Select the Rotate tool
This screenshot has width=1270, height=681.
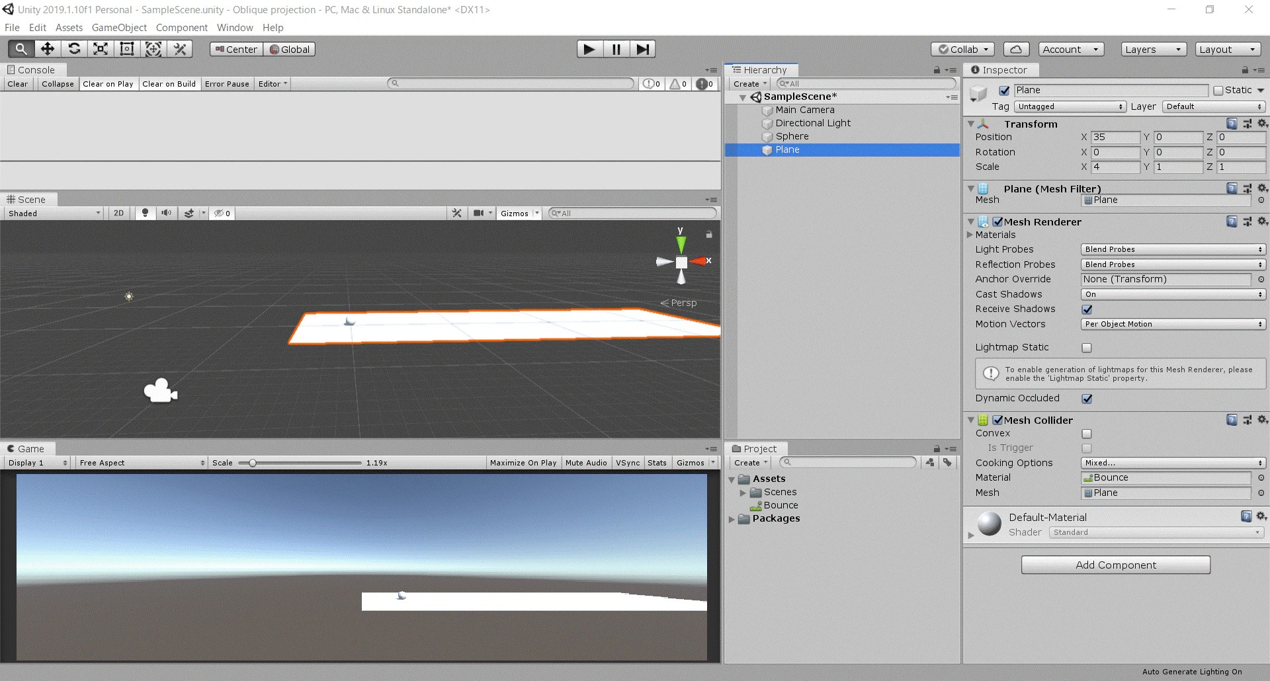74,49
